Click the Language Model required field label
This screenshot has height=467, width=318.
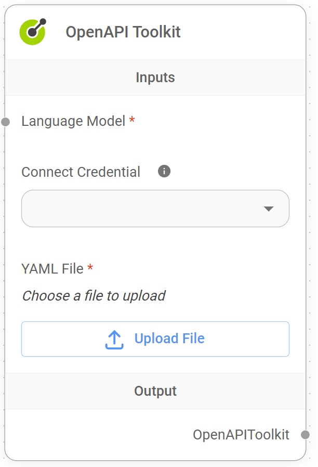(x=73, y=121)
